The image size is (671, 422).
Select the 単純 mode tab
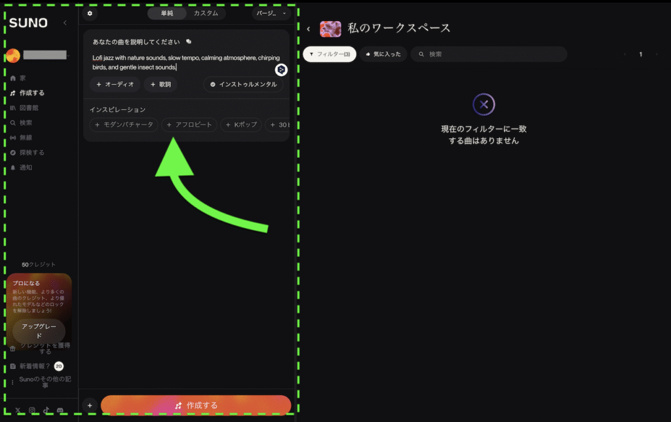point(167,13)
